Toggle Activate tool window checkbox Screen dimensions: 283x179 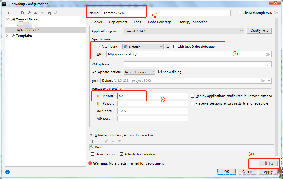[x=122, y=154]
